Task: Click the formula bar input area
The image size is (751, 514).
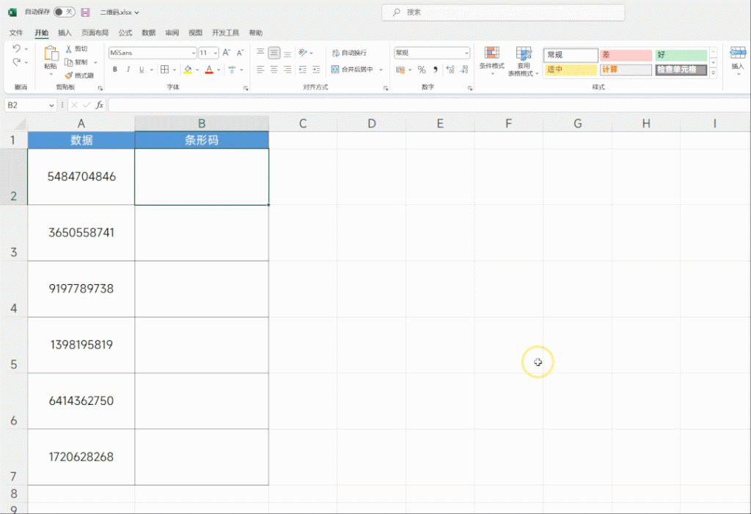Action: pyautogui.click(x=429, y=105)
